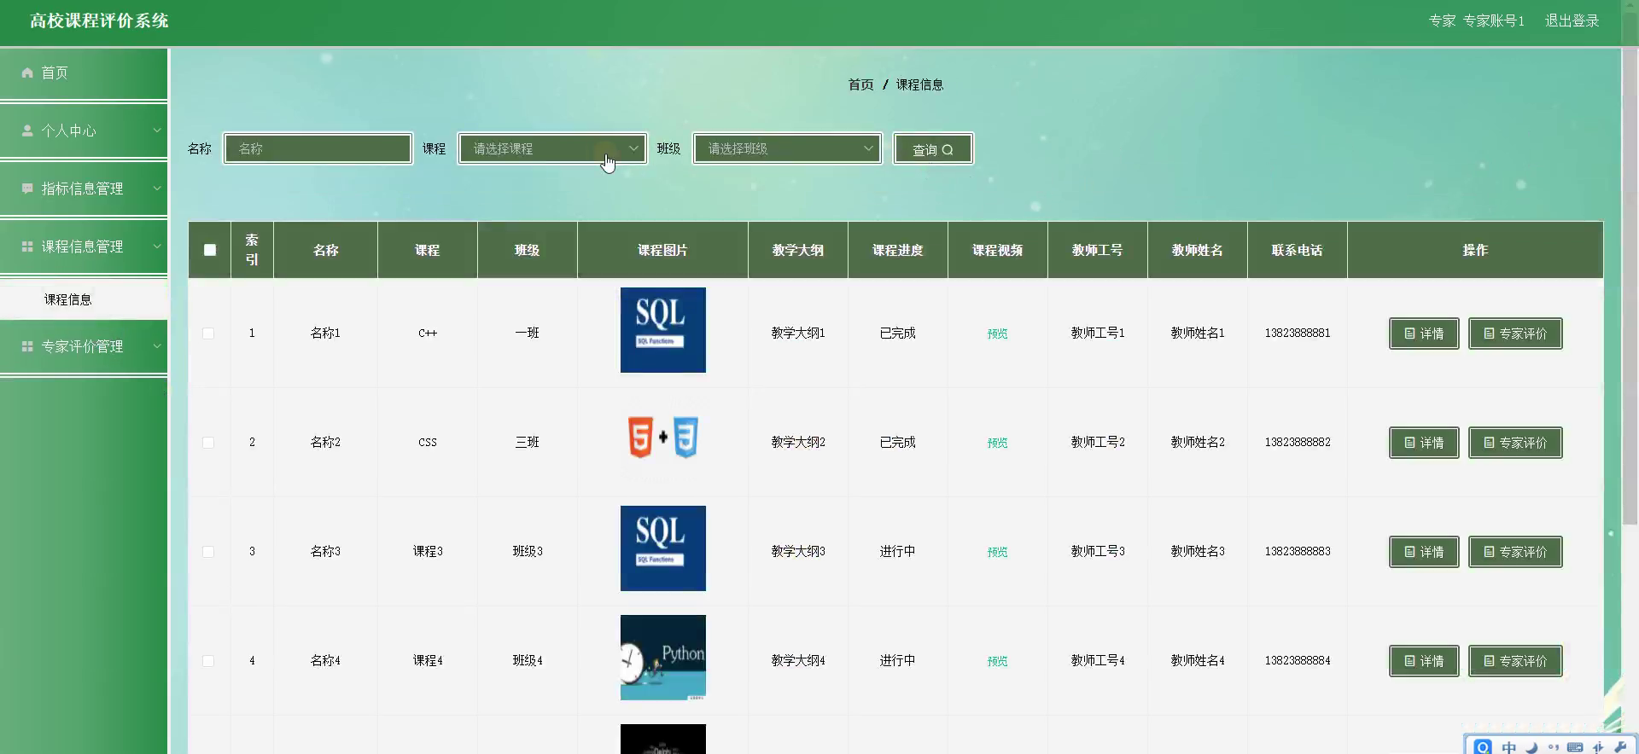Click the 专家 专家账号1 account label
This screenshot has width=1639, height=754.
point(1476,20)
